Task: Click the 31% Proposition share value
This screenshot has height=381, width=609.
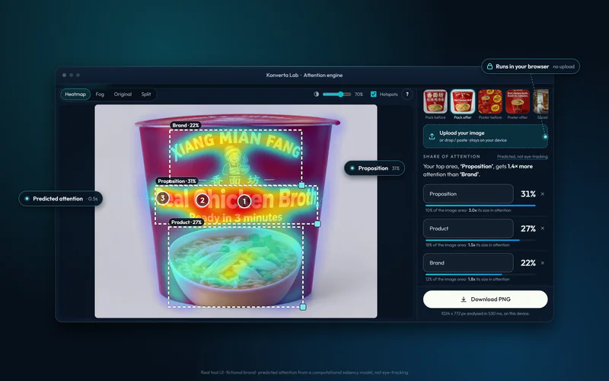Action: click(528, 194)
